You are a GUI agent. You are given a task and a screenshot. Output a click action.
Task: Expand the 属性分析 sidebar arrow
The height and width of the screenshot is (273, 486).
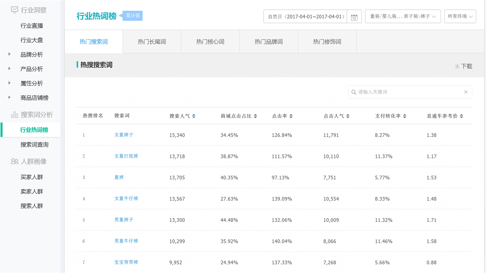9,83
